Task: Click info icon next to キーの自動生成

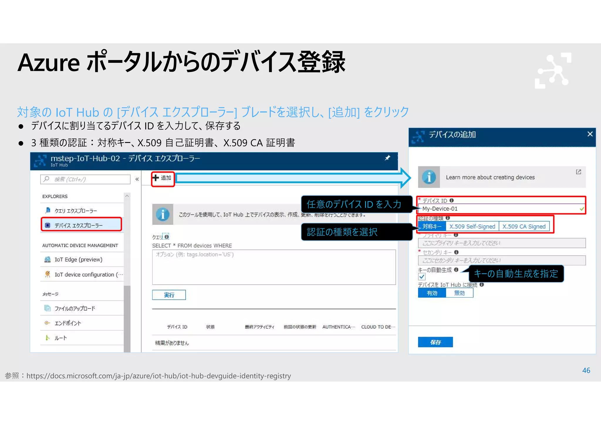Action: (456, 270)
